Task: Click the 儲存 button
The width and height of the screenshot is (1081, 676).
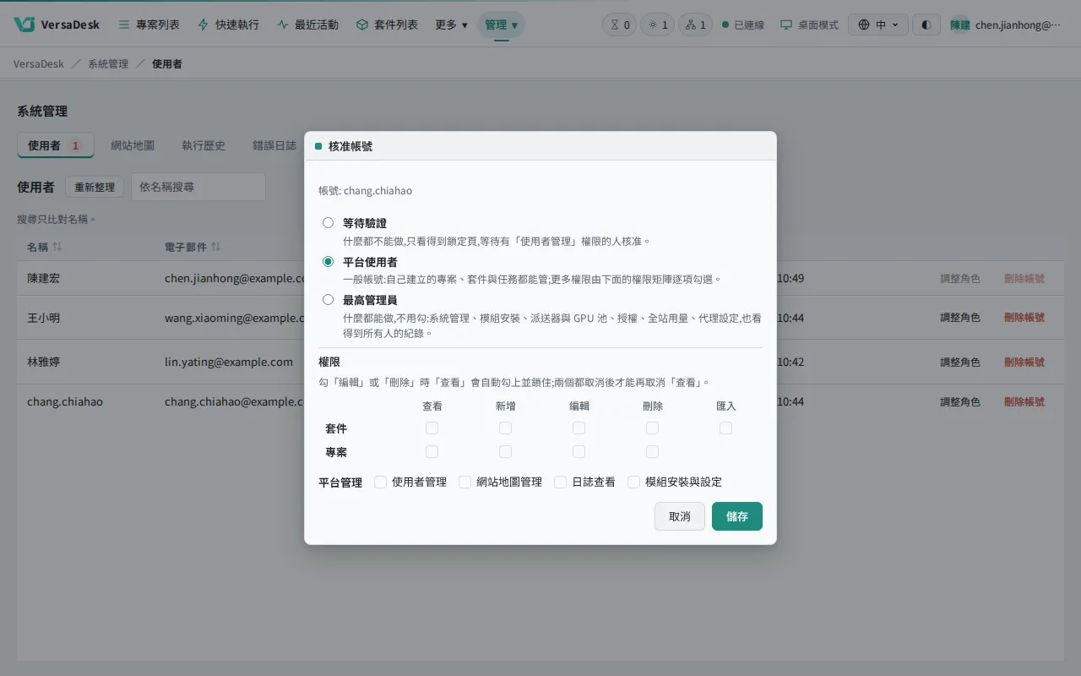Action: tap(737, 516)
